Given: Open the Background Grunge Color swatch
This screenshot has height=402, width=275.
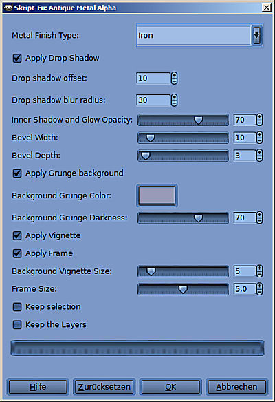Looking at the screenshot, I should [x=157, y=195].
